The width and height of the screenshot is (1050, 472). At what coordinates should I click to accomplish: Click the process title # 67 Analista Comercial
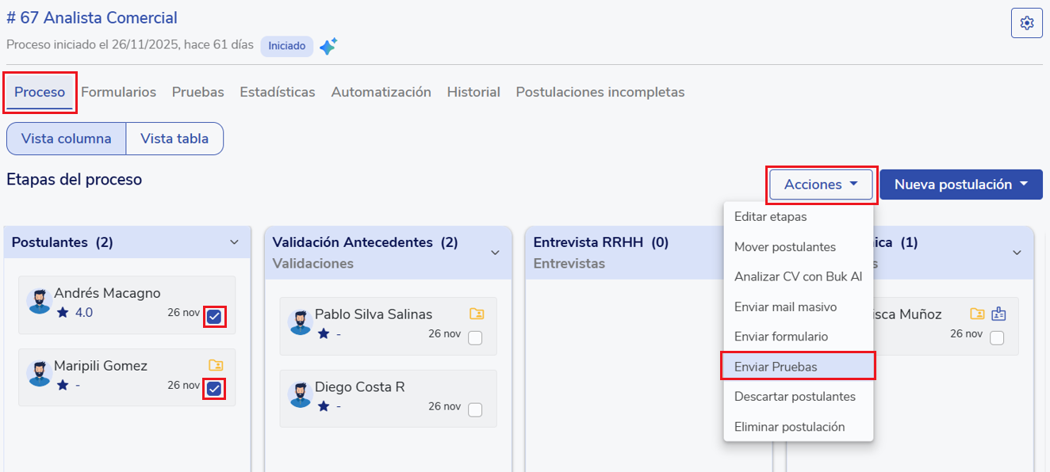92,17
